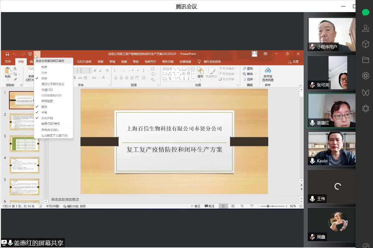This screenshot has width=373, height=248.
Task: Click the Save icon in quick access toolbar
Action: coord(7,54)
